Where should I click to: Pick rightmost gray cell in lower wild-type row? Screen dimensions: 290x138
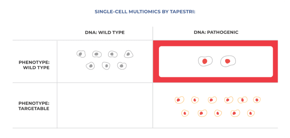click(122, 66)
